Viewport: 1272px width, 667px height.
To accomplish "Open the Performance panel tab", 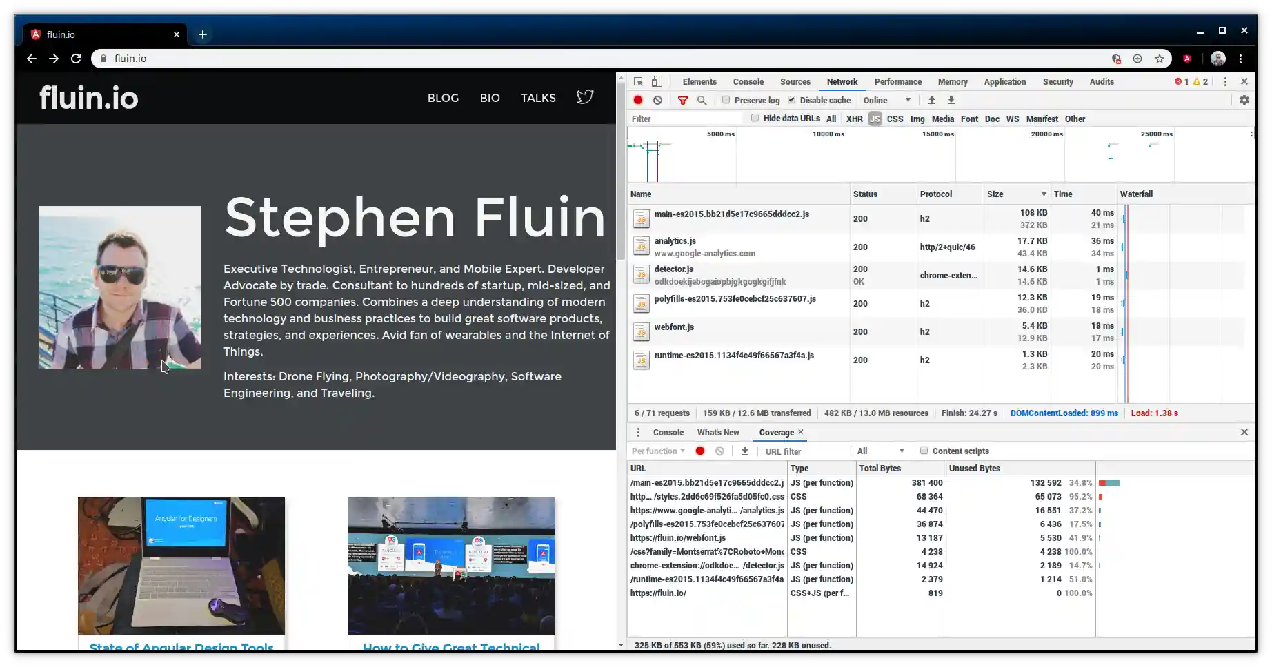I will pos(897,81).
